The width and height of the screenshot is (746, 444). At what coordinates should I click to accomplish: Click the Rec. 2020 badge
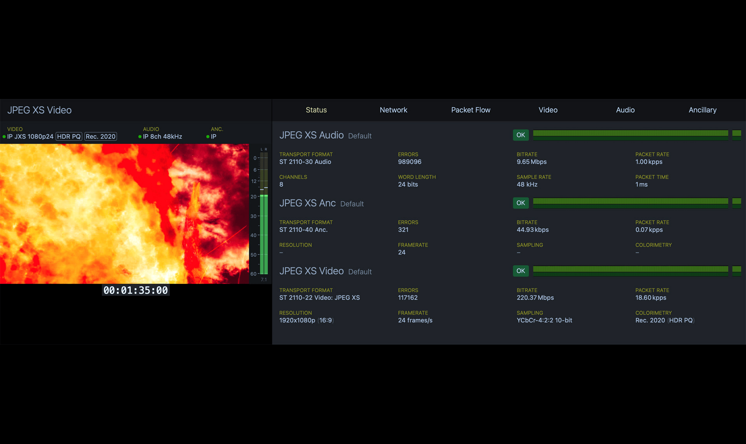[x=101, y=136]
